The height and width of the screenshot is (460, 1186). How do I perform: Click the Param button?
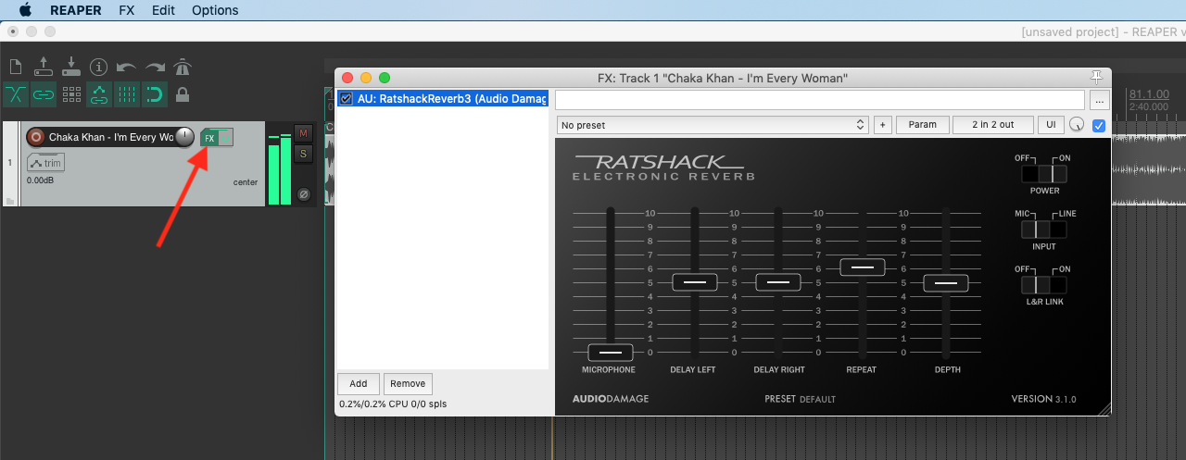[x=922, y=125]
